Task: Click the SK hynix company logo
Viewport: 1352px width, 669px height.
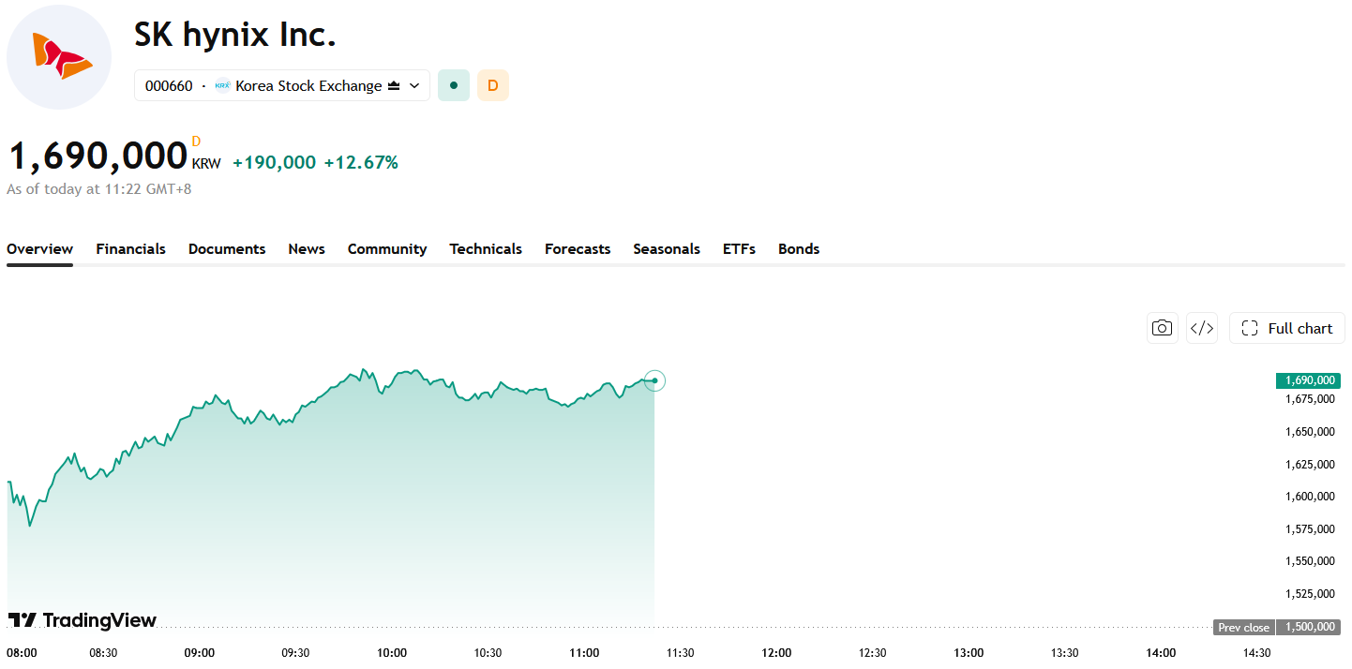Action: 59,57
